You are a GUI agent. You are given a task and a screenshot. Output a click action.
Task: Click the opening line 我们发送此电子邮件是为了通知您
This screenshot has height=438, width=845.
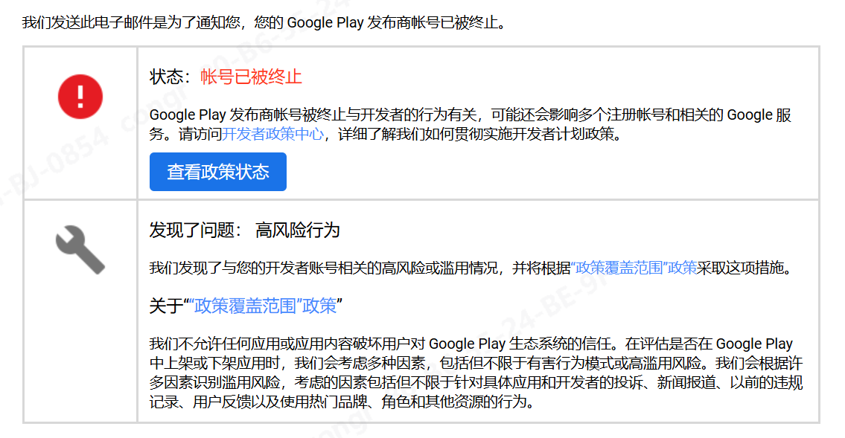coord(264,22)
